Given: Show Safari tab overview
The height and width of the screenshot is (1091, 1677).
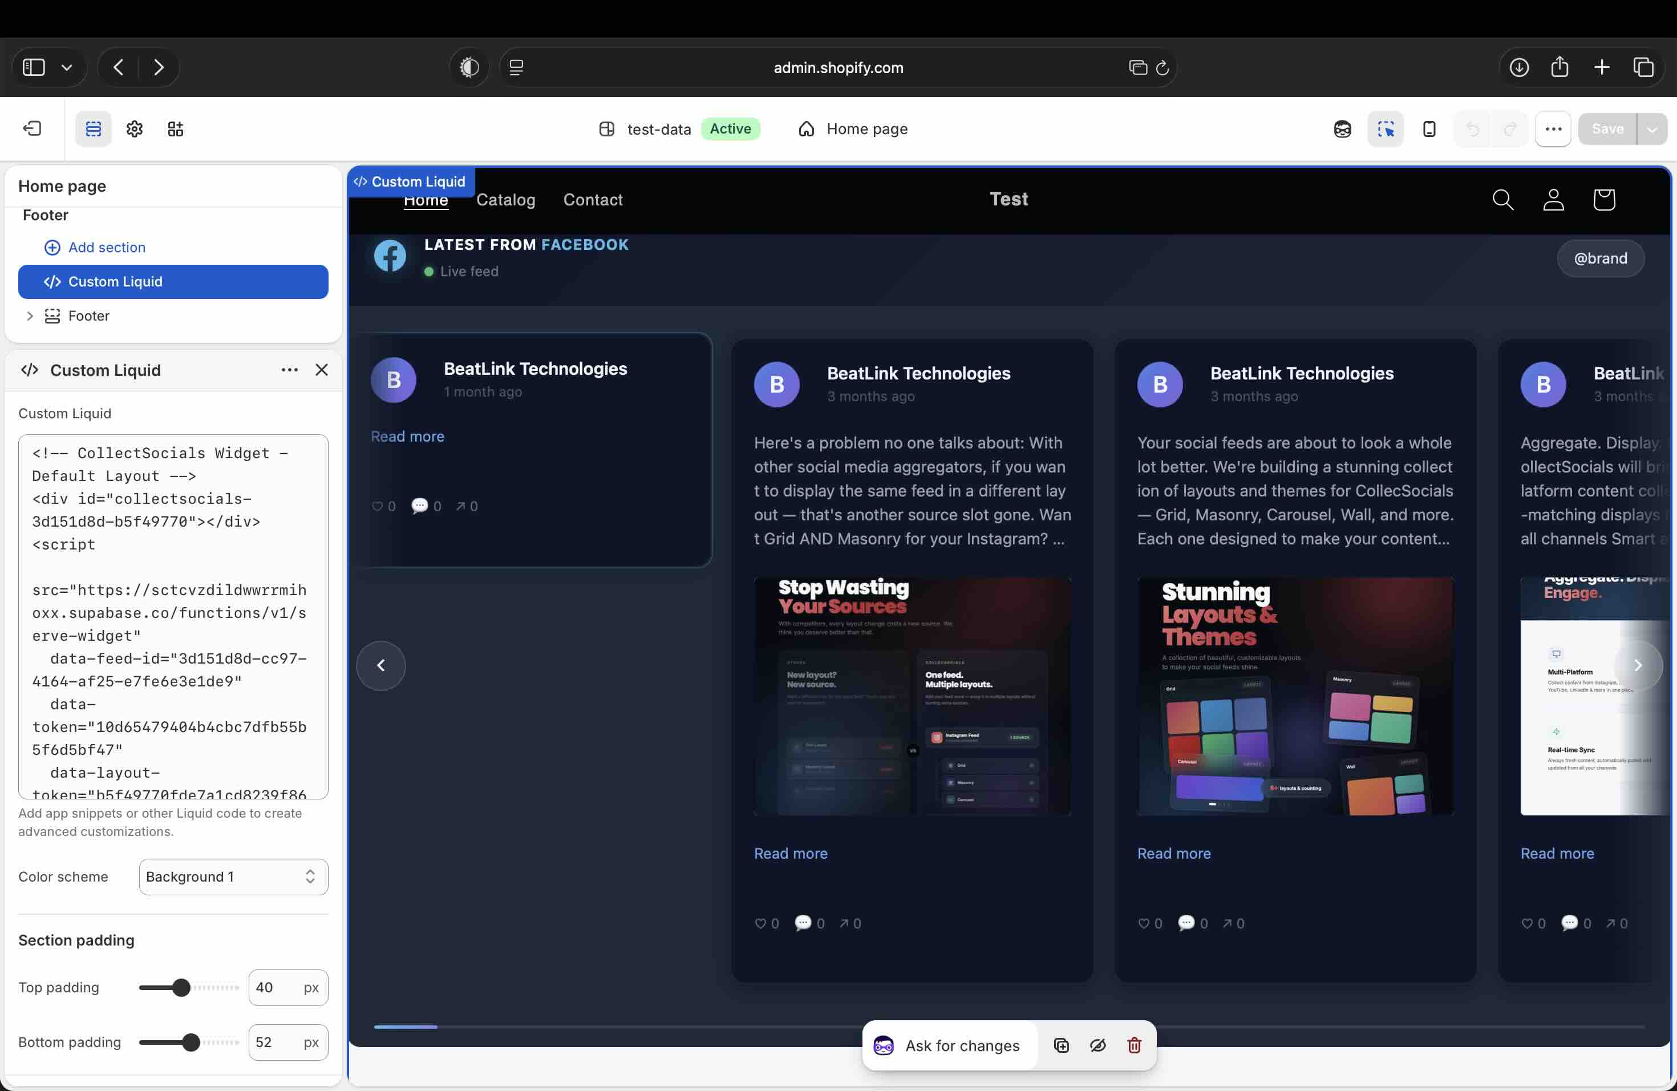Looking at the screenshot, I should [x=1644, y=68].
